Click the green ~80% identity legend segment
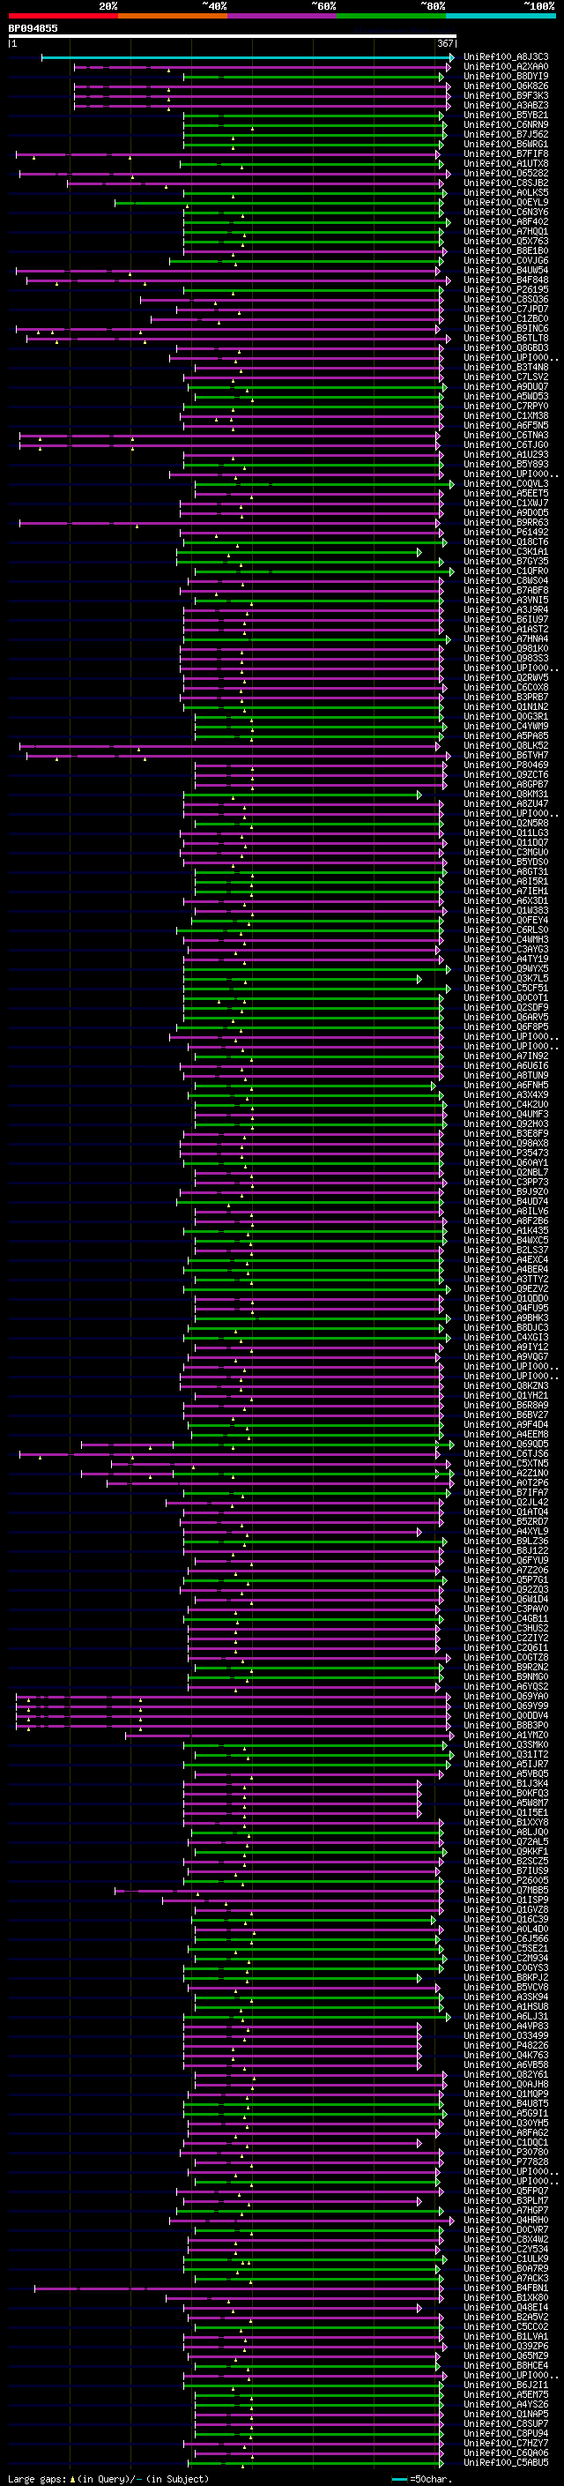 click(391, 16)
